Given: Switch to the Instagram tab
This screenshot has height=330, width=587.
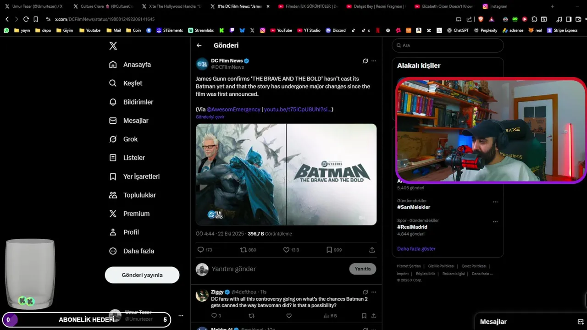Looking at the screenshot, I should [x=495, y=6].
